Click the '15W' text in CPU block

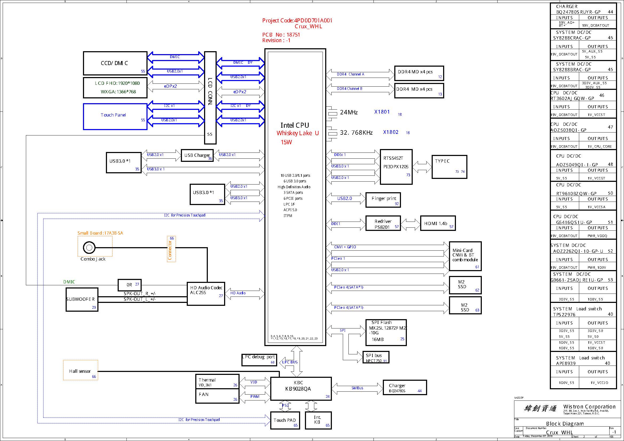pos(286,142)
